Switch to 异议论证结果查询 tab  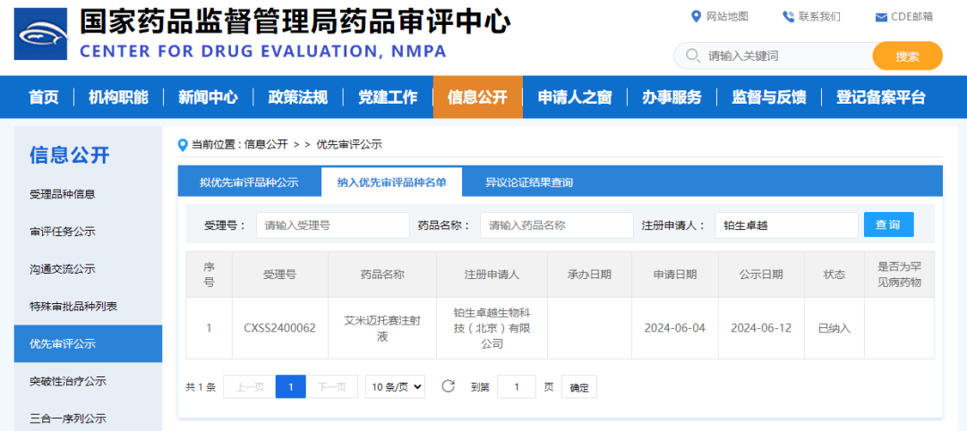point(529,182)
